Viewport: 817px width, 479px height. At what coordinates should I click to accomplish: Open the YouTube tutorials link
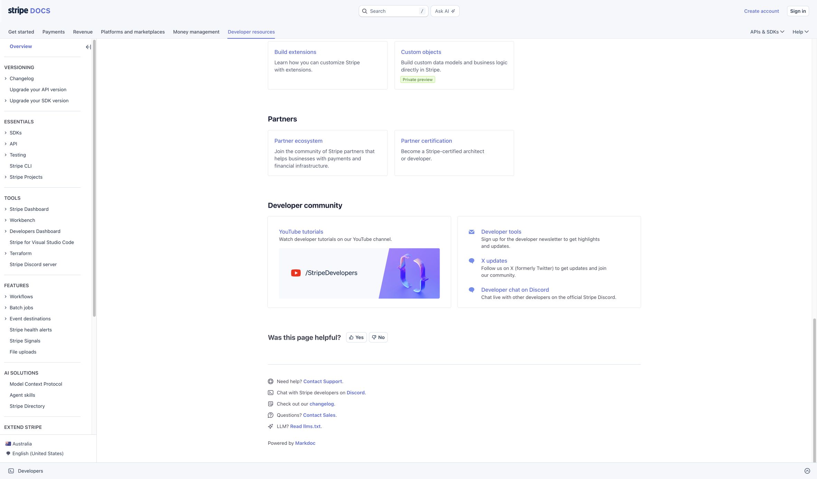pos(301,232)
